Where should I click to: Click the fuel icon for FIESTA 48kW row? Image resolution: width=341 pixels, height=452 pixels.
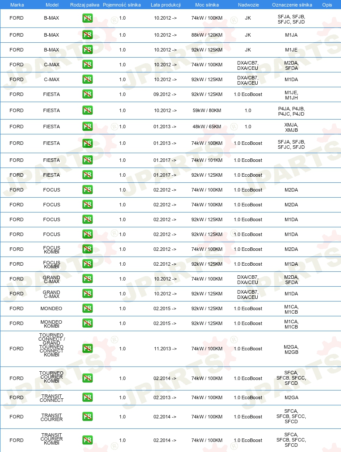click(88, 127)
